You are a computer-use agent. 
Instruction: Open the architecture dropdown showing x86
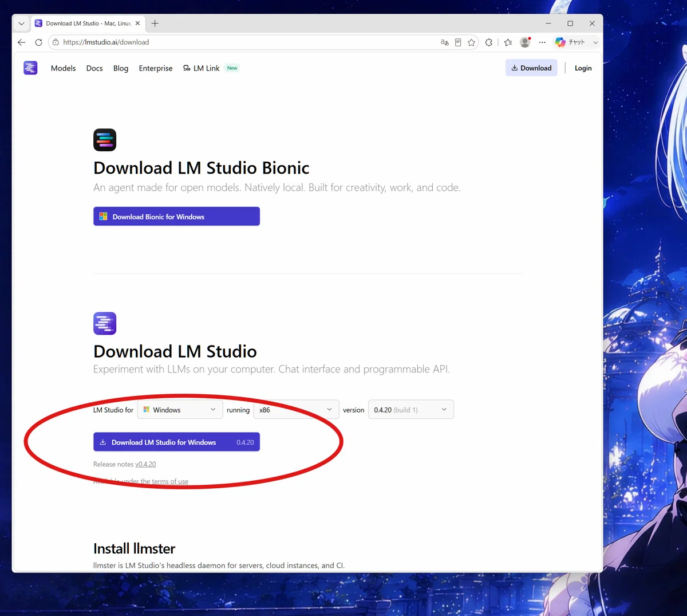[296, 410]
